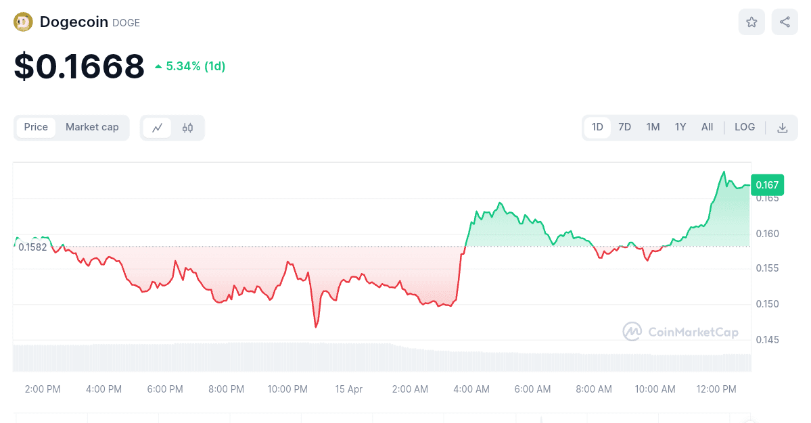Toggle the LOG scale option
Image resolution: width=811 pixels, height=423 pixels.
pyautogui.click(x=745, y=127)
